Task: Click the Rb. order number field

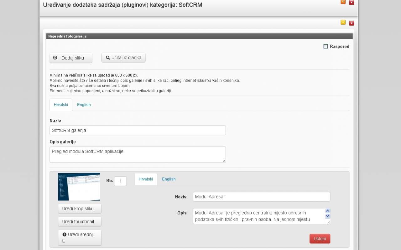Action: (x=120, y=181)
